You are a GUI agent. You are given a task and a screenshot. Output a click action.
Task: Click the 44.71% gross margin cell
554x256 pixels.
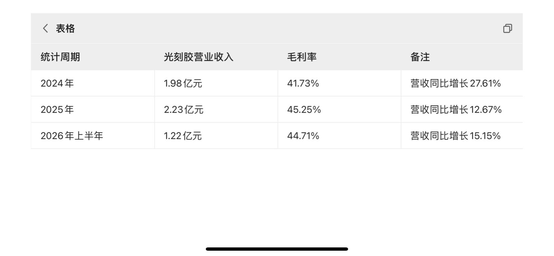coord(339,136)
